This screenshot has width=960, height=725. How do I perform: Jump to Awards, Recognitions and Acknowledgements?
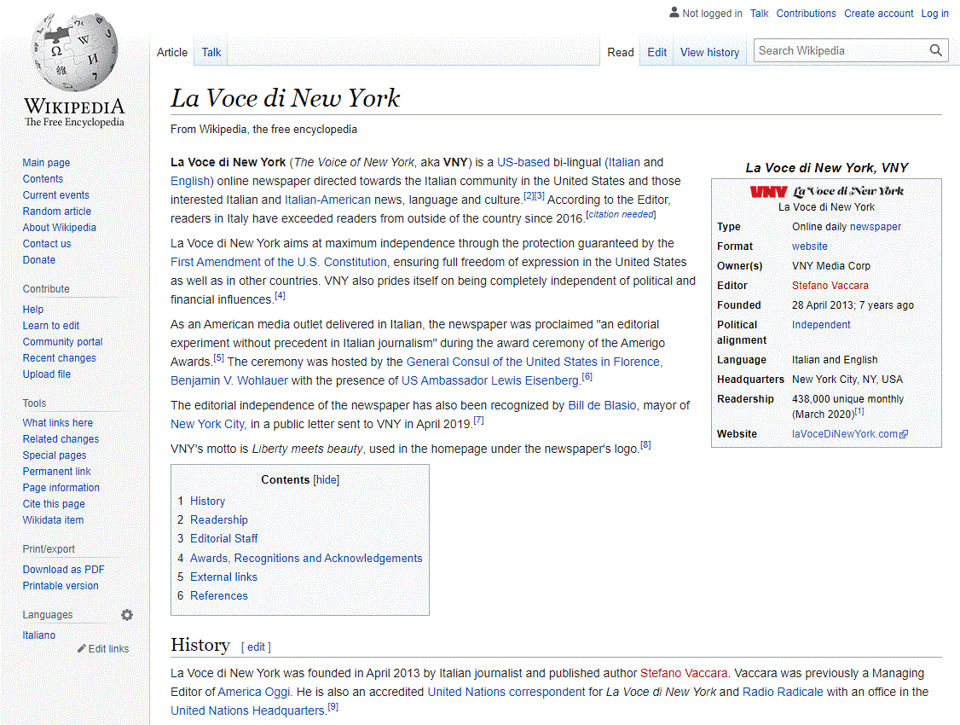click(306, 559)
